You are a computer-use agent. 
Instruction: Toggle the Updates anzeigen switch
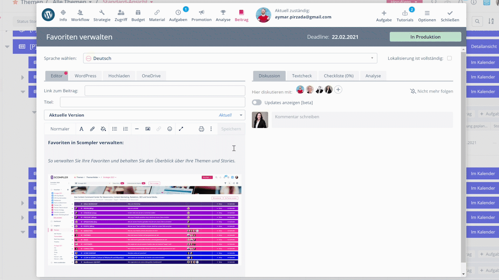point(257,103)
